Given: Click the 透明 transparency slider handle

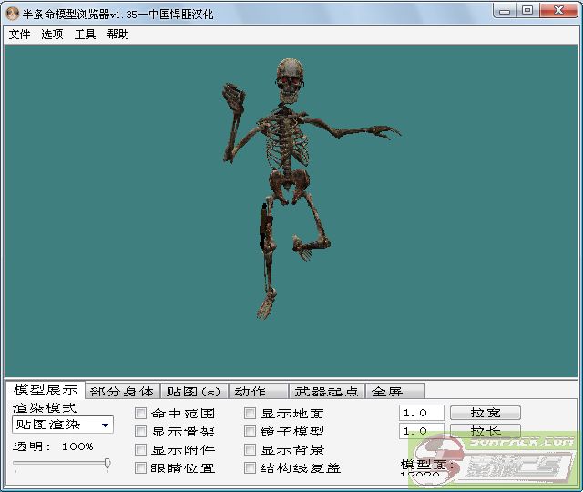Looking at the screenshot, I should [107, 464].
